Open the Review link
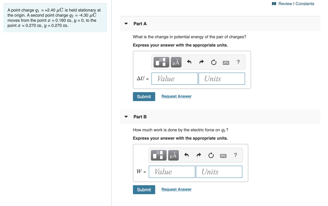 click(284, 4)
